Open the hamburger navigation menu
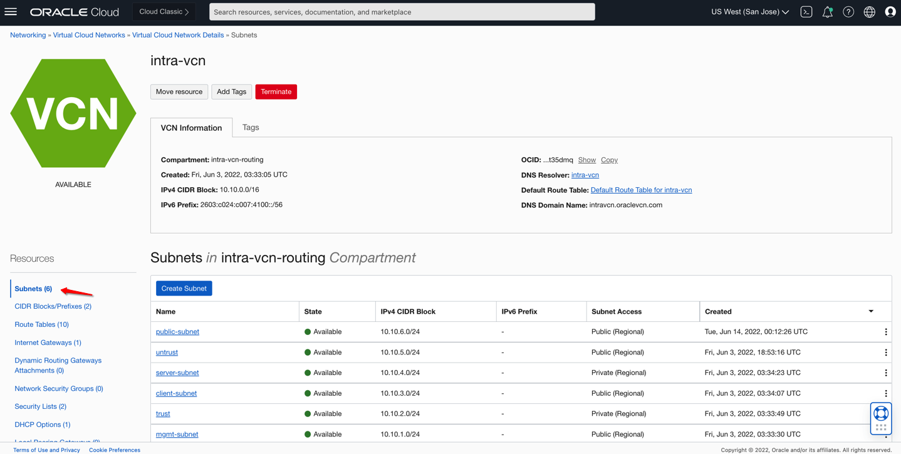The image size is (901, 454). point(11,12)
